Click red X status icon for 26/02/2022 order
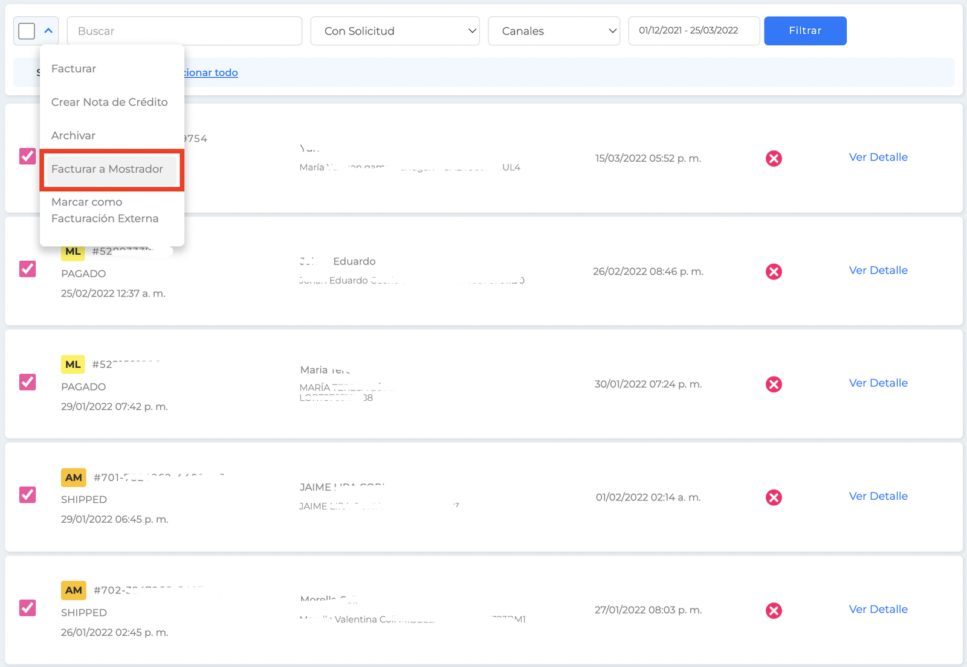Viewport: 967px width, 667px height. coord(774,272)
